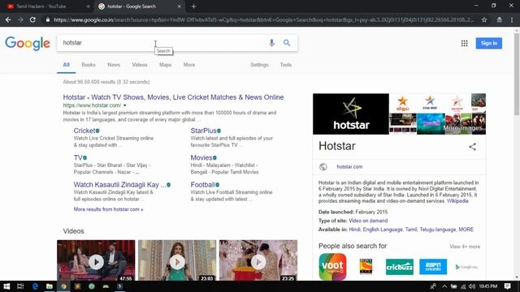Image resolution: width=520 pixels, height=292 pixels.
Task: Open Watch Kasautii Zindagii Kay sitelink
Action: pyautogui.click(x=119, y=185)
